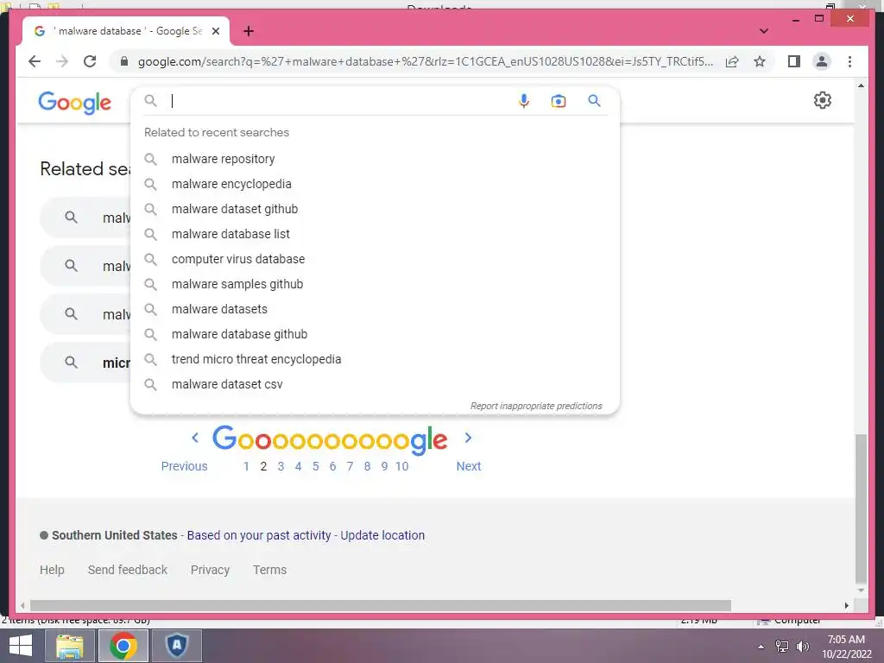Click inside the Google search box
This screenshot has width=884, height=663.
click(338, 101)
